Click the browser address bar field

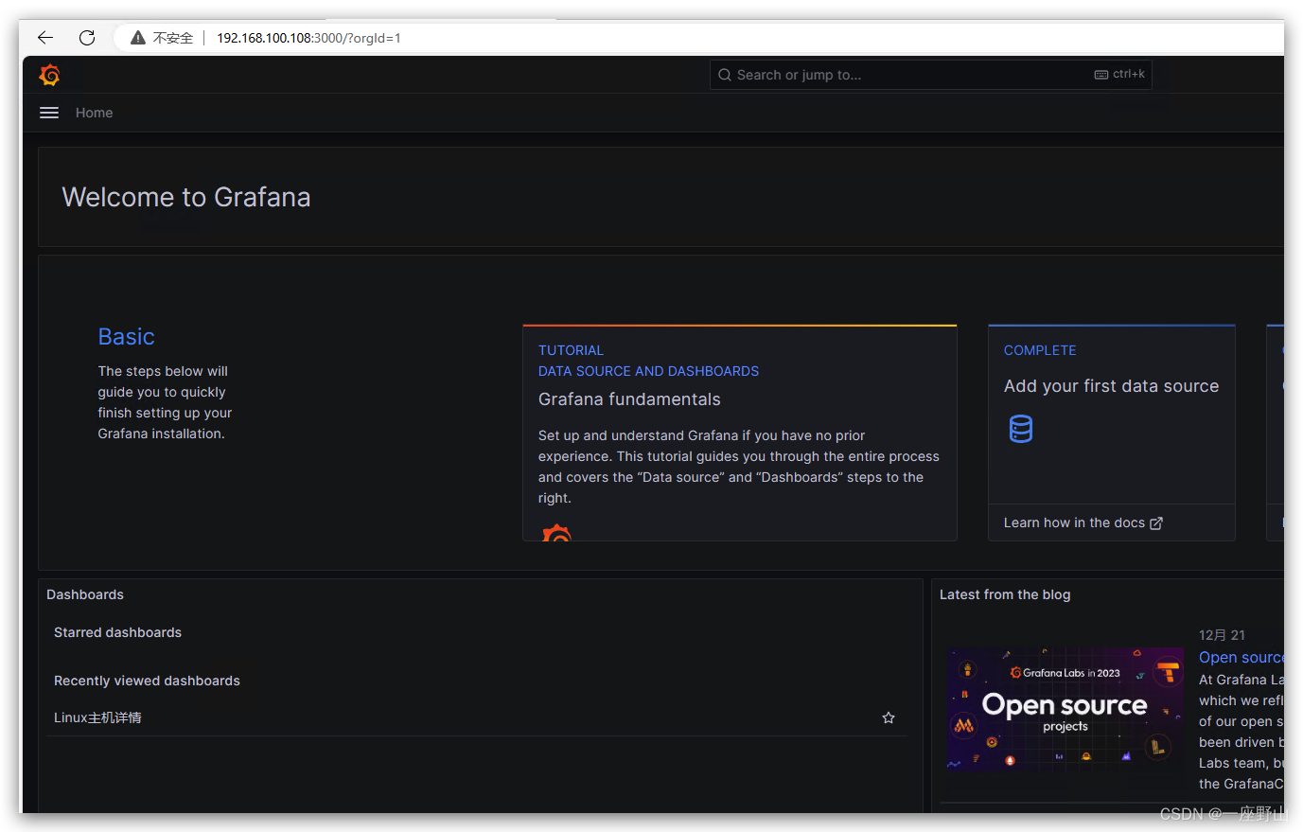point(308,37)
